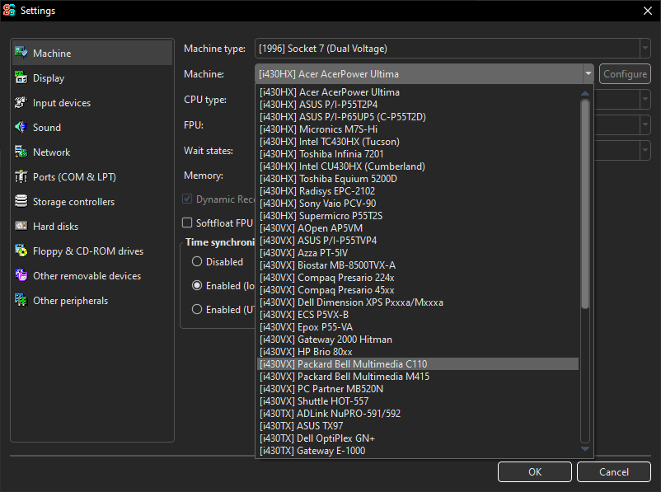The width and height of the screenshot is (661, 492).
Task: Select [i430HX] Intel CU430HX (Cumberland)
Action: pos(418,166)
